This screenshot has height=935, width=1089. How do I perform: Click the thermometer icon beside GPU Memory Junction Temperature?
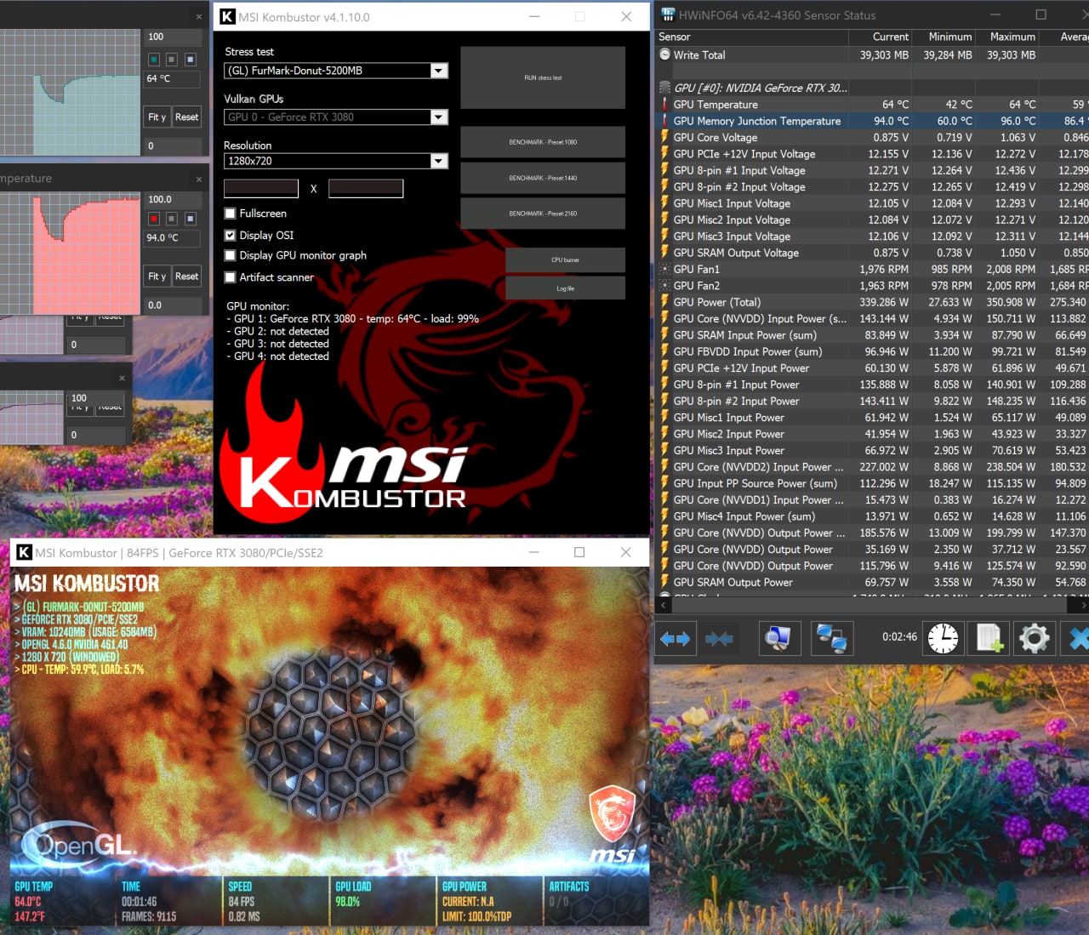(664, 121)
